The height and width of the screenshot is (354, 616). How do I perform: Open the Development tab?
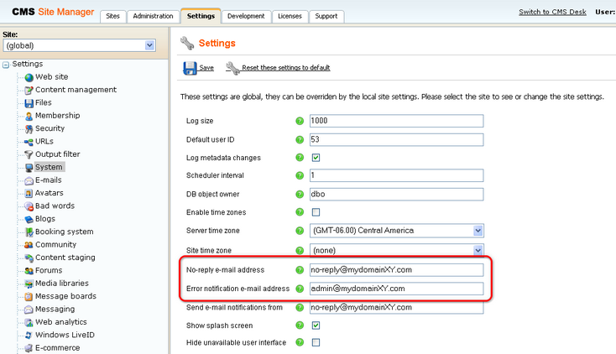coord(247,16)
